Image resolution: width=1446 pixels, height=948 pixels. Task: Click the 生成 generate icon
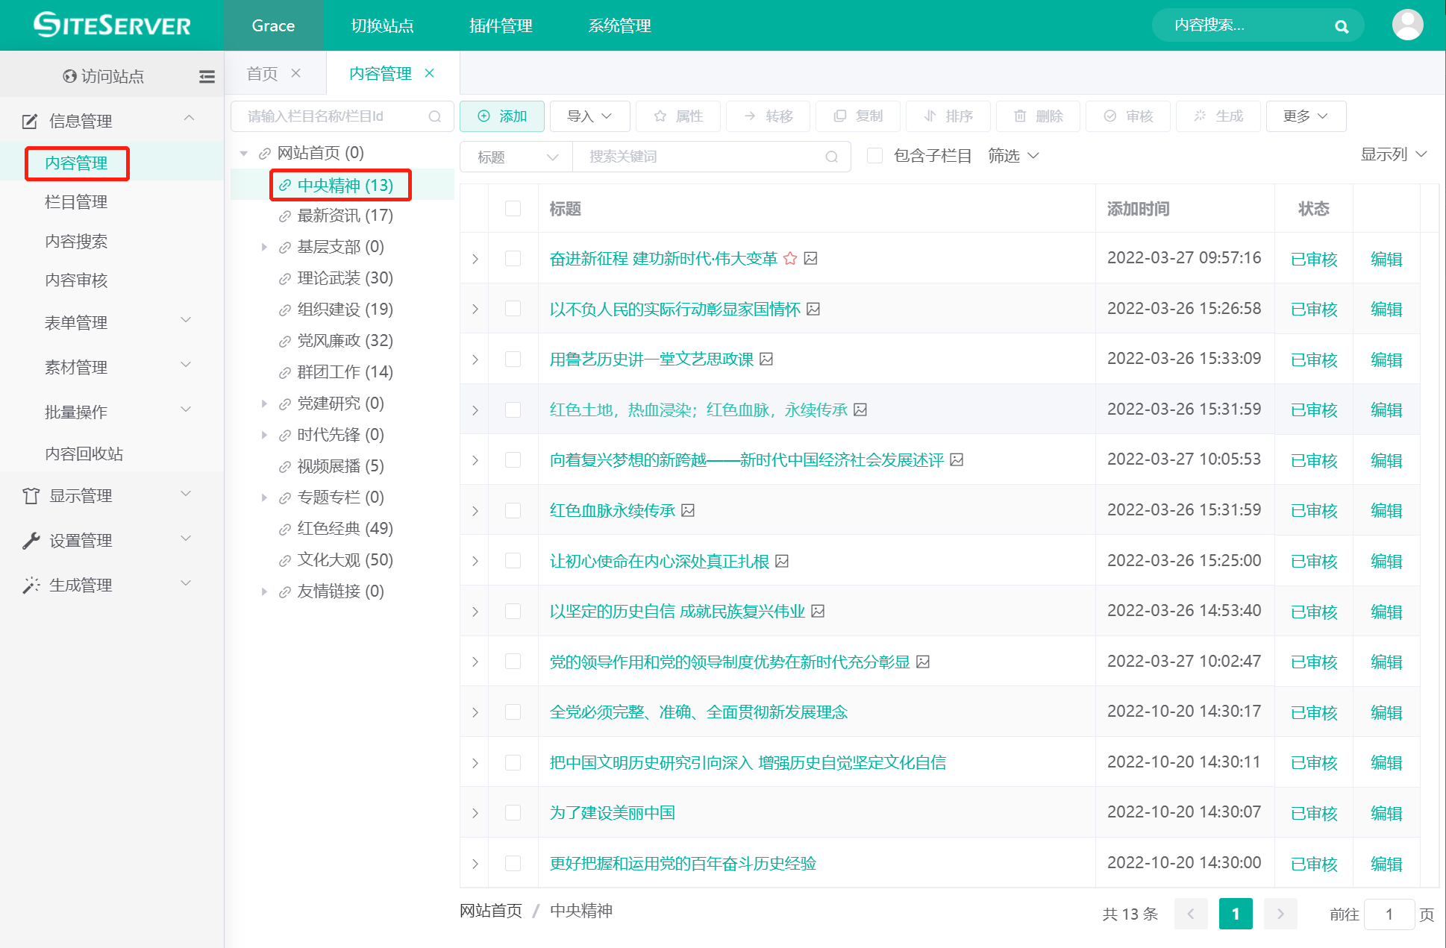pyautogui.click(x=1200, y=116)
